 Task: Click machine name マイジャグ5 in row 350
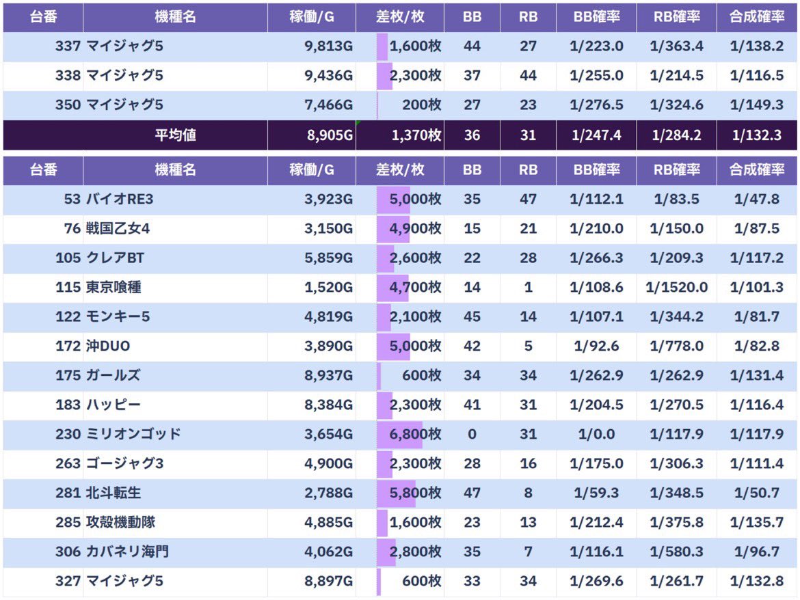click(x=124, y=105)
